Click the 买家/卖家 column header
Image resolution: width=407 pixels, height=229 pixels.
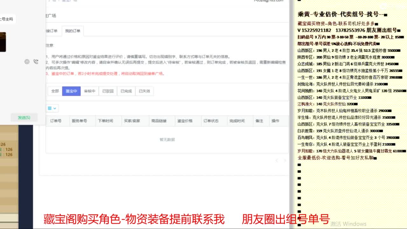point(132,121)
